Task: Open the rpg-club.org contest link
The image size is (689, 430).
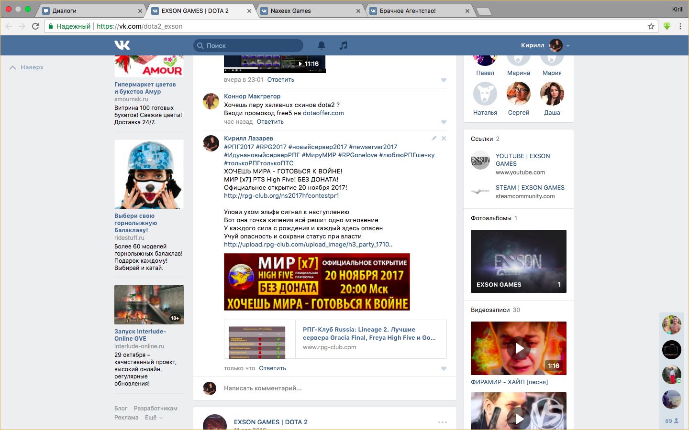Action: [x=281, y=196]
